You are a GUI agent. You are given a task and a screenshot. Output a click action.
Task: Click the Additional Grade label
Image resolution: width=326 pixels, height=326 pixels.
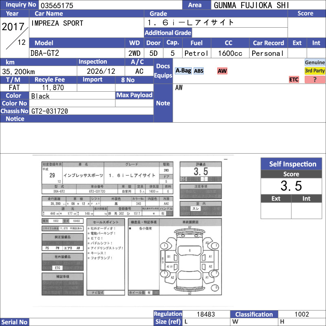pos(168,33)
